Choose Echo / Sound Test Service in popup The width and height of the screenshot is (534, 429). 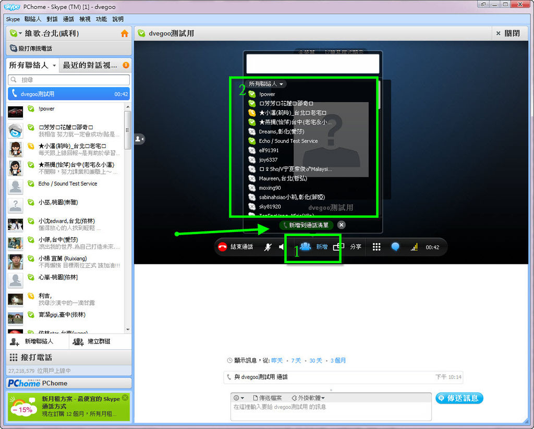tap(288, 141)
